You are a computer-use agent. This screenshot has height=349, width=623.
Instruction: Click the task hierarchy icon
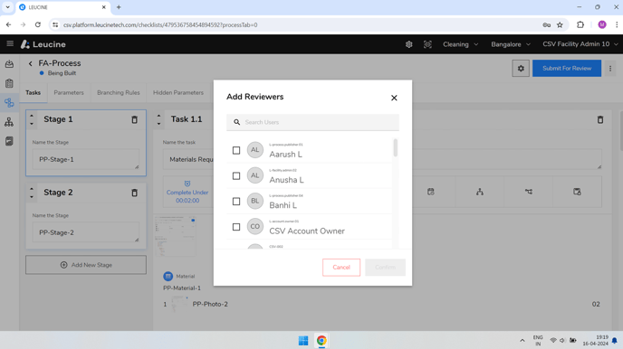tap(480, 192)
